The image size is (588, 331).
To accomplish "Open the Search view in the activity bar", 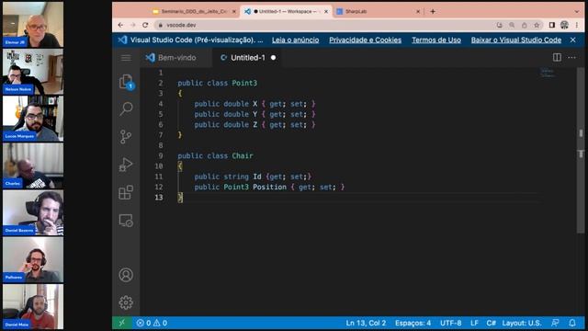I will click(x=126, y=108).
